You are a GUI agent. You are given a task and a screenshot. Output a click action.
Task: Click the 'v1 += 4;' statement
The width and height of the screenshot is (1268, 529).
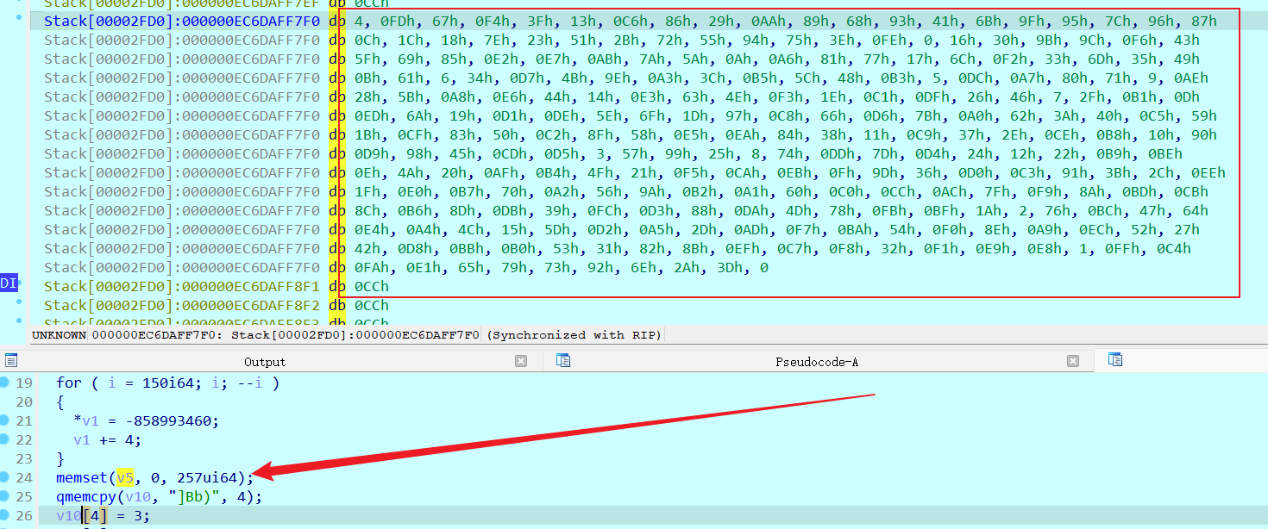[108, 439]
